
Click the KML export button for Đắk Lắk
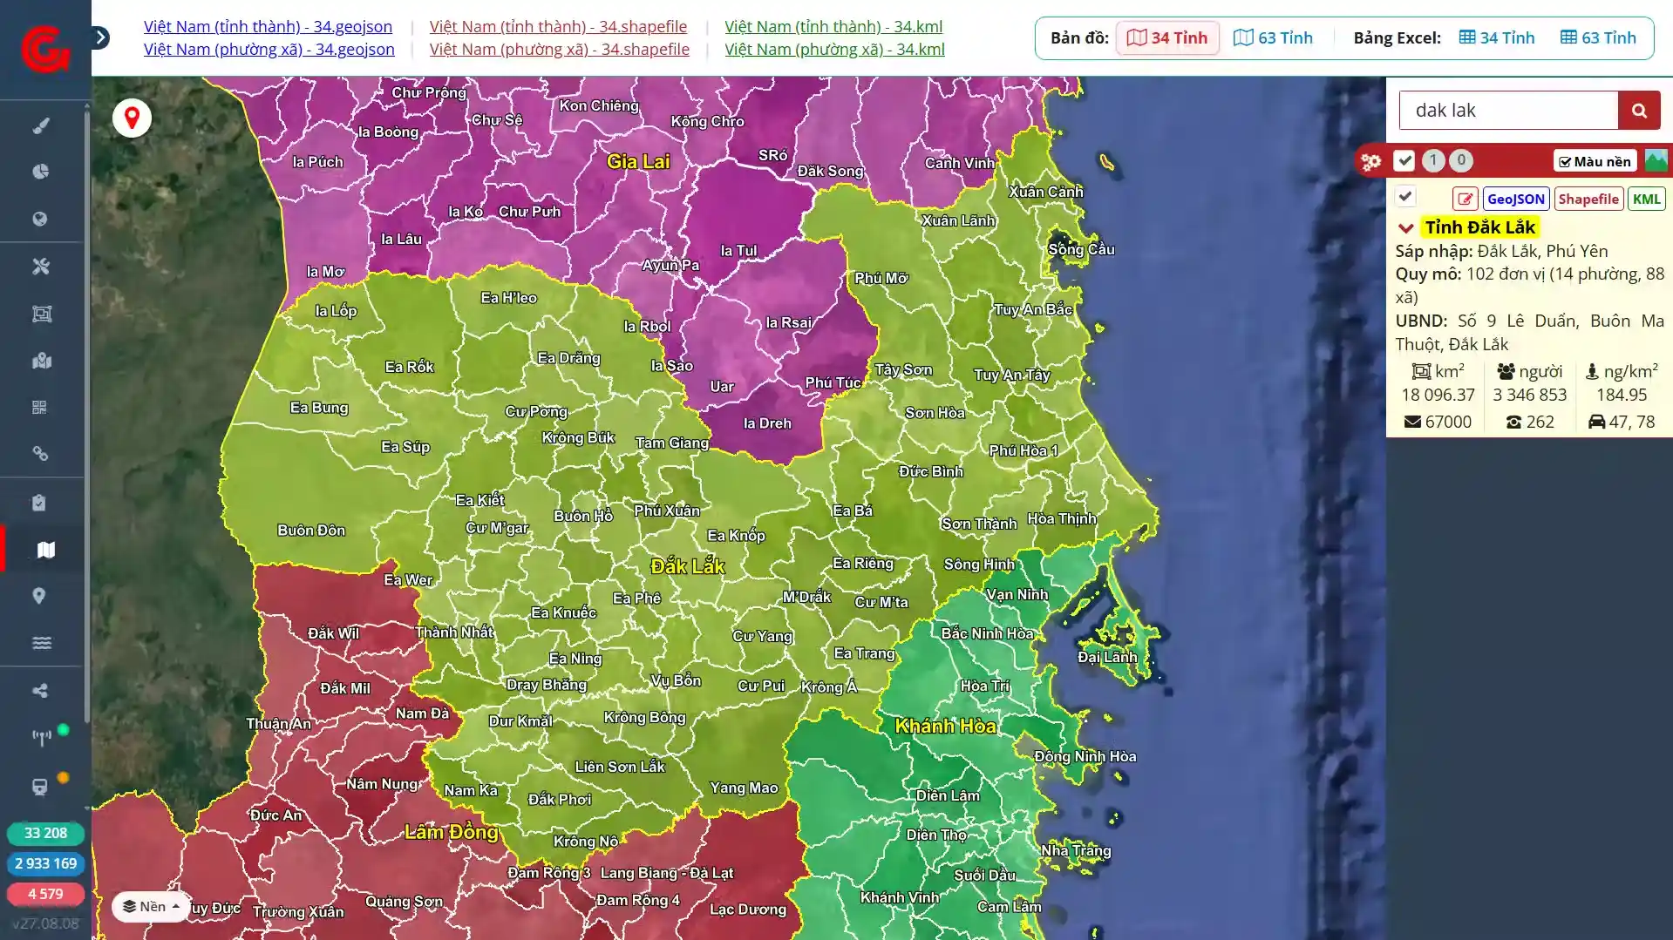pyautogui.click(x=1646, y=199)
